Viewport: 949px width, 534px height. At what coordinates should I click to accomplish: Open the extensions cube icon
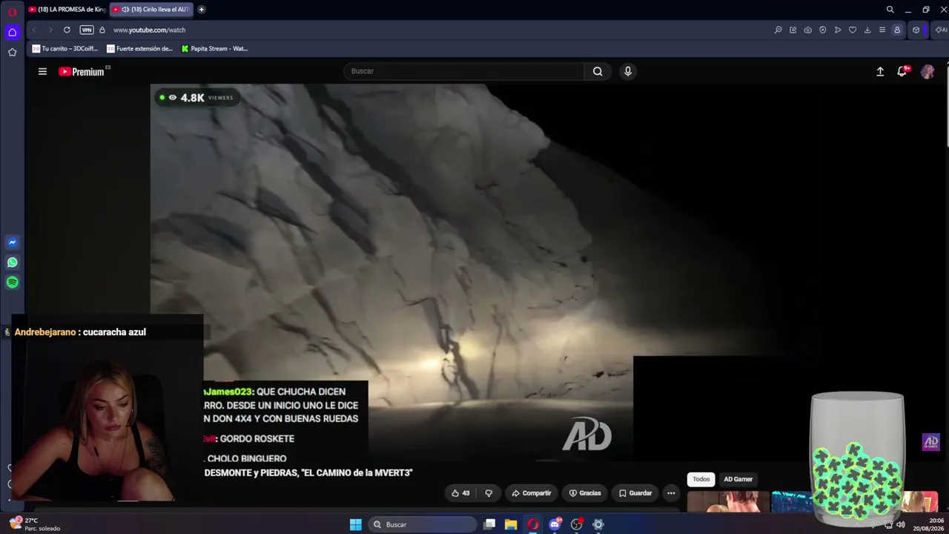click(916, 30)
